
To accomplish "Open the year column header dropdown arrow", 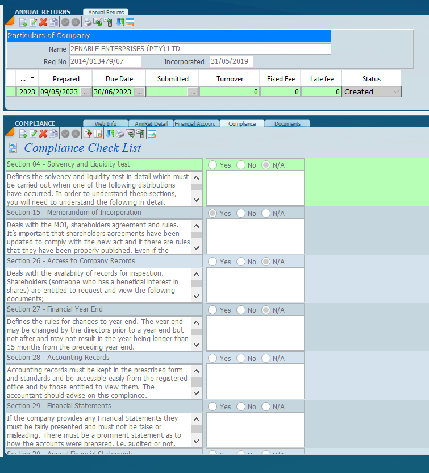I will pyautogui.click(x=32, y=78).
